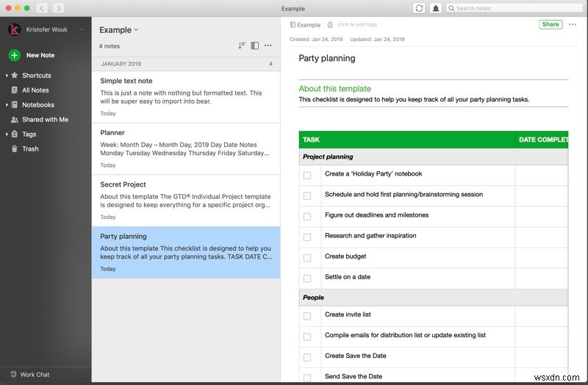Open the account dropdown chevron
This screenshot has width=588, height=385.
(82, 29)
